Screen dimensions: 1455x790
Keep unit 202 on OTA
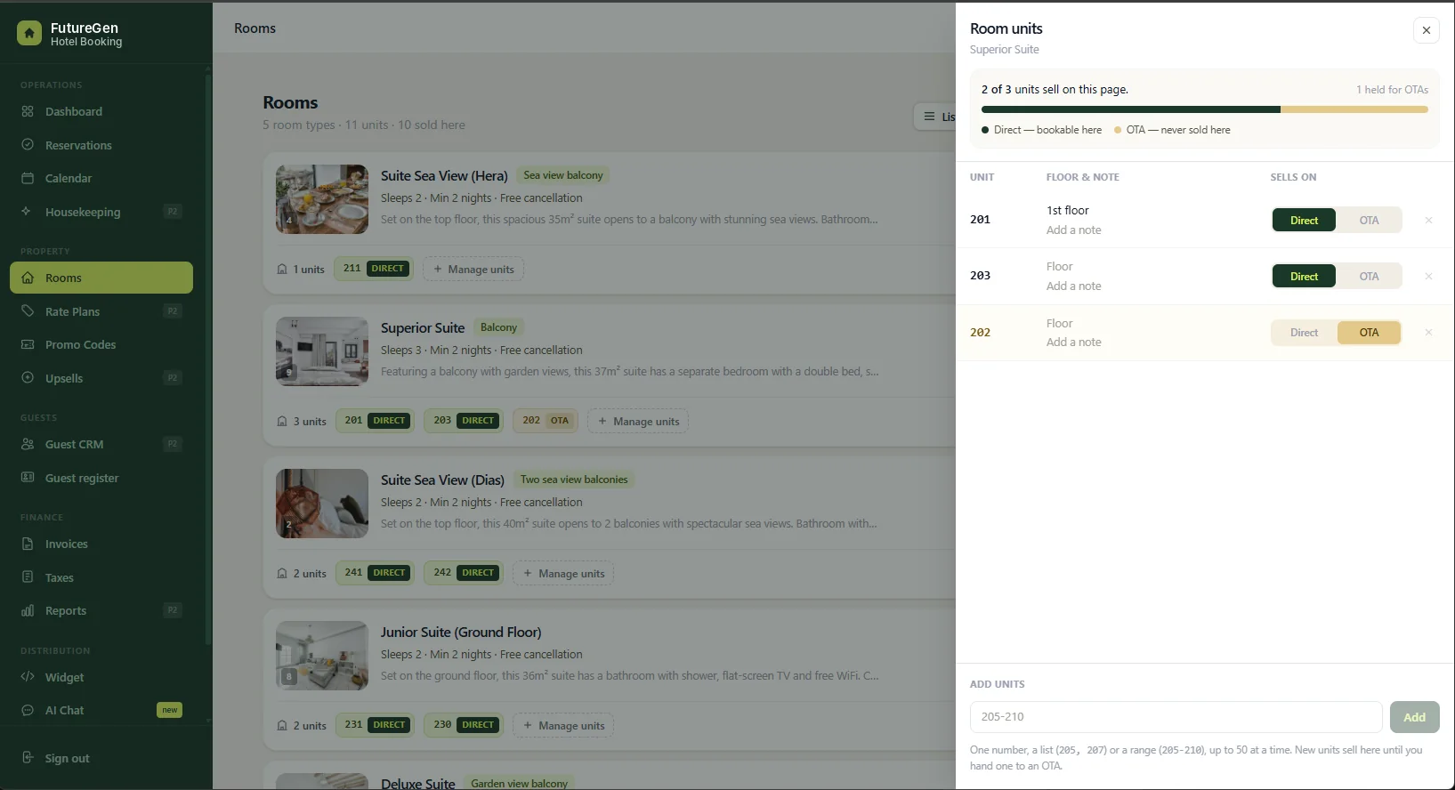(1369, 333)
